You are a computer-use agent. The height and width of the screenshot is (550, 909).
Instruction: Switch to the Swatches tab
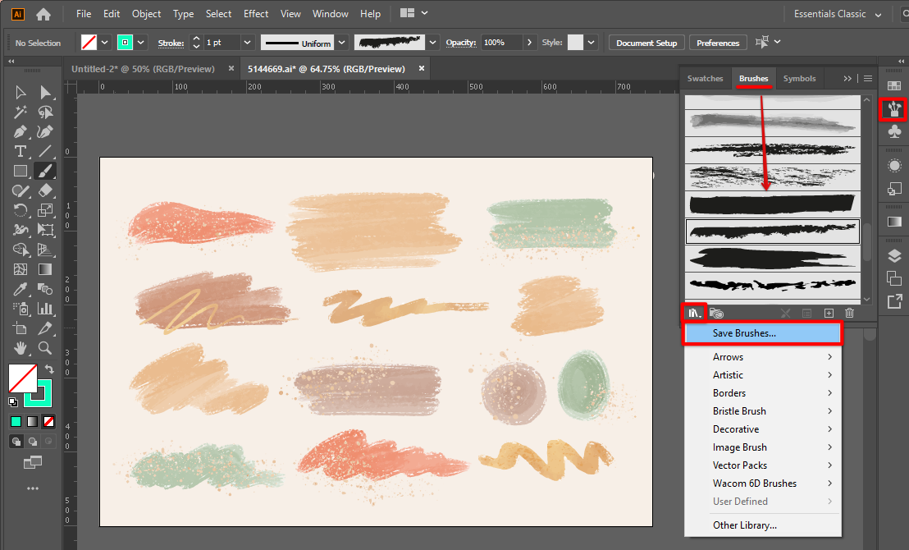point(705,79)
